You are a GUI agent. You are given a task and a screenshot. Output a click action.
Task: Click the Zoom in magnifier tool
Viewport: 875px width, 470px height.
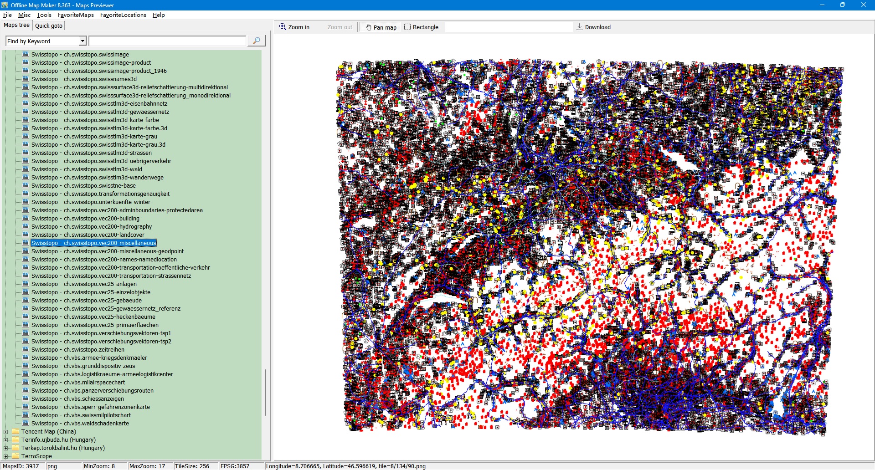click(x=294, y=27)
